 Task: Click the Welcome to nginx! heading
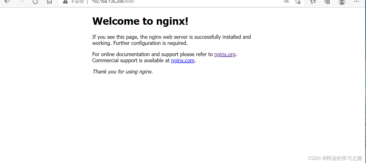[140, 21]
